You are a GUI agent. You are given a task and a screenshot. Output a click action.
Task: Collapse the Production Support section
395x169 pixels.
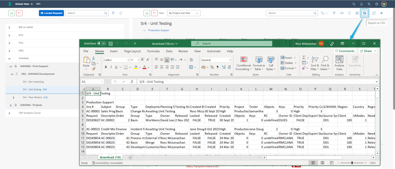point(144,30)
